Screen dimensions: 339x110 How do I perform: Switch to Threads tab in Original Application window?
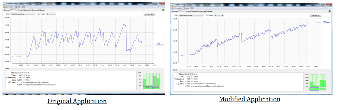pos(20,10)
